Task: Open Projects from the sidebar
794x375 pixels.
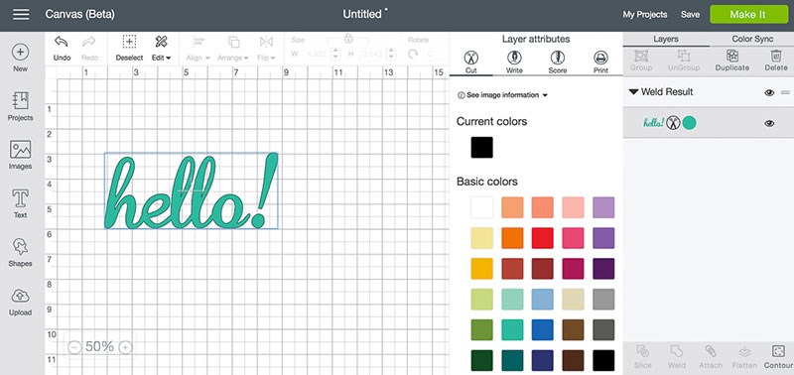Action: (20, 106)
